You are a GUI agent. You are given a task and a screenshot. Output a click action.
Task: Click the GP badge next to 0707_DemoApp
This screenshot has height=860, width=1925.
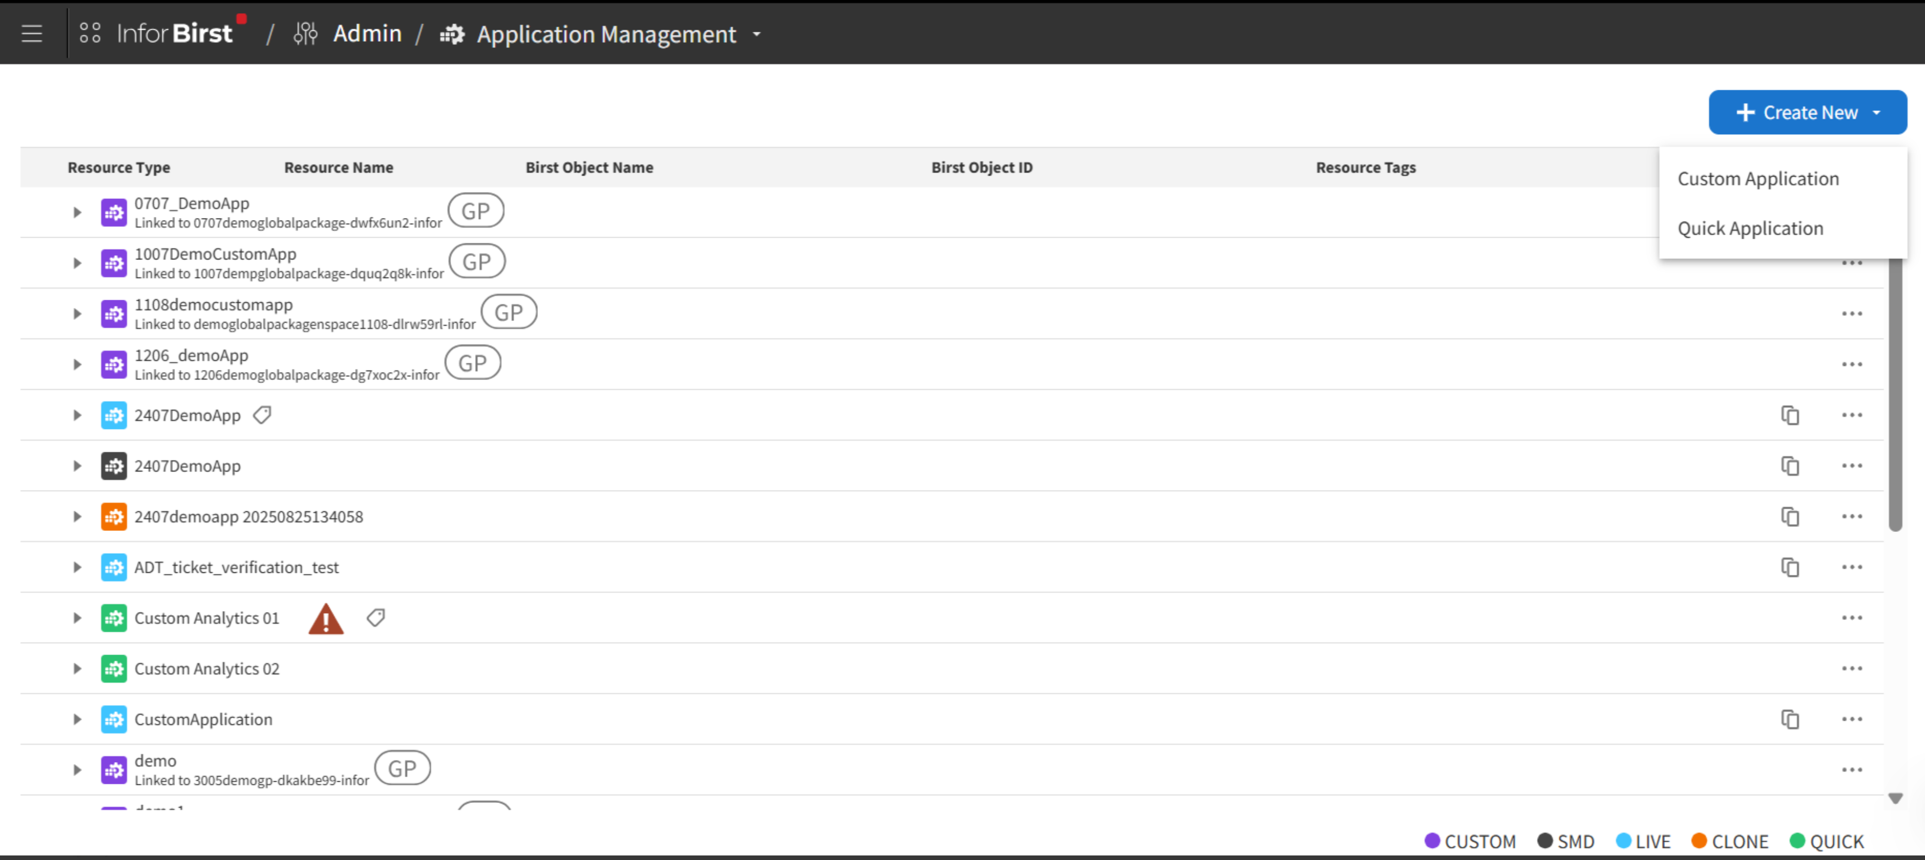tap(476, 210)
